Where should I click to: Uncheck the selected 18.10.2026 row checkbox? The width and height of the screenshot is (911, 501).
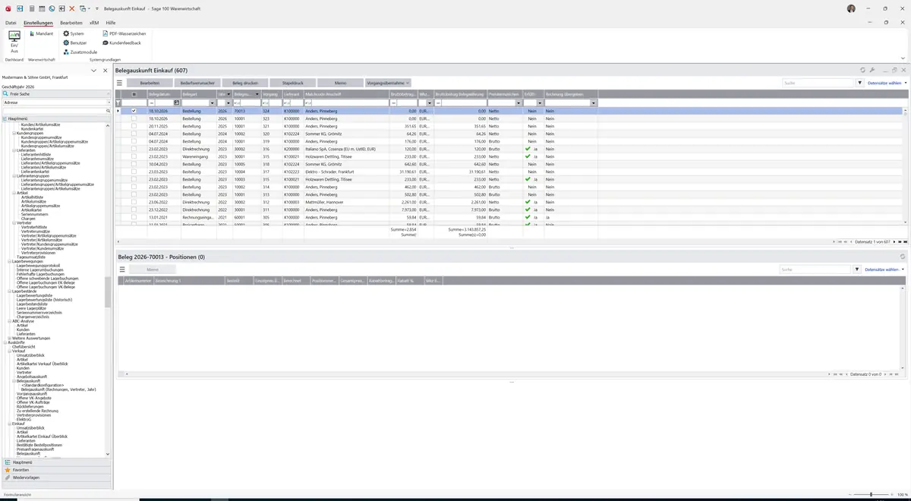point(134,111)
